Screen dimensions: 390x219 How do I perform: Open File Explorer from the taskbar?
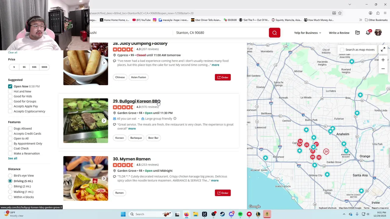click(195, 214)
